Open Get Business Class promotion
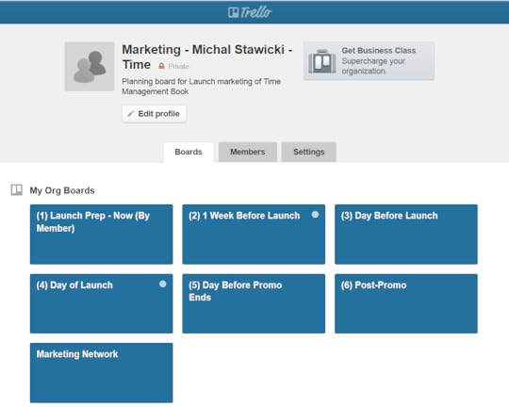 point(369,60)
